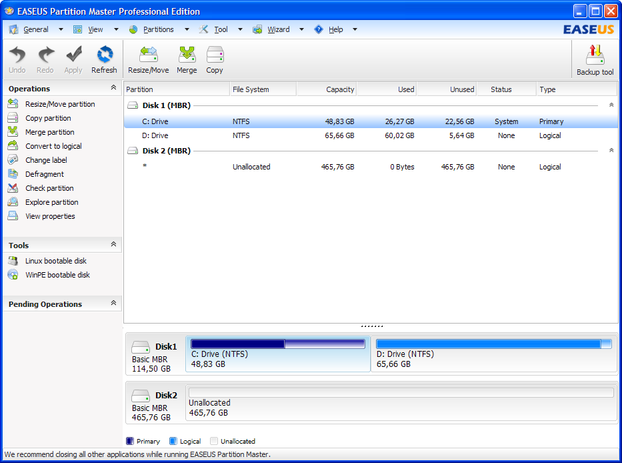Viewport: 622px width, 463px height.
Task: Click the Resize/Move partition sidebar icon
Action: tap(13, 103)
